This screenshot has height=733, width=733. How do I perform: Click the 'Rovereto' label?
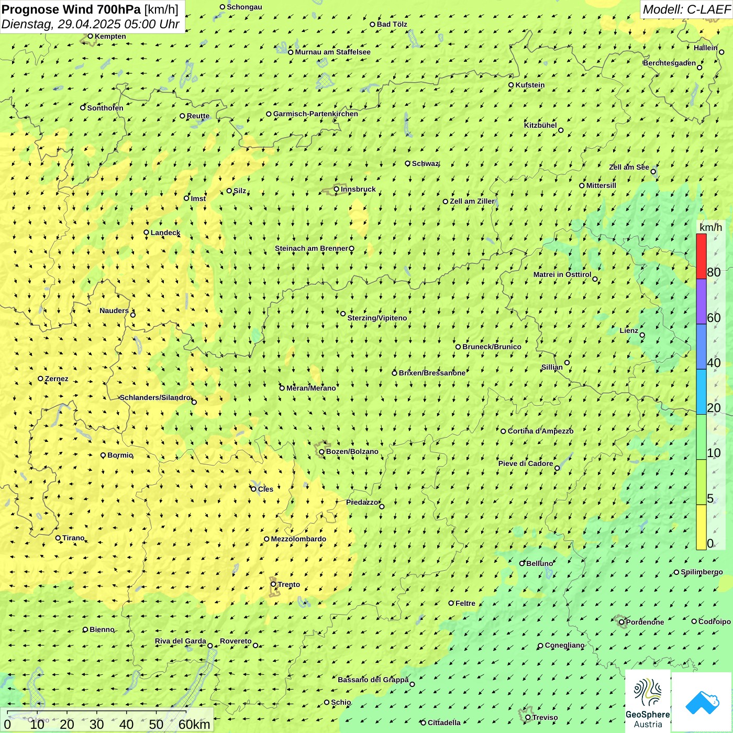[x=236, y=641]
